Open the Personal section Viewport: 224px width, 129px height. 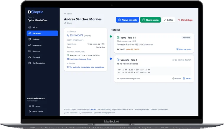click(42, 57)
